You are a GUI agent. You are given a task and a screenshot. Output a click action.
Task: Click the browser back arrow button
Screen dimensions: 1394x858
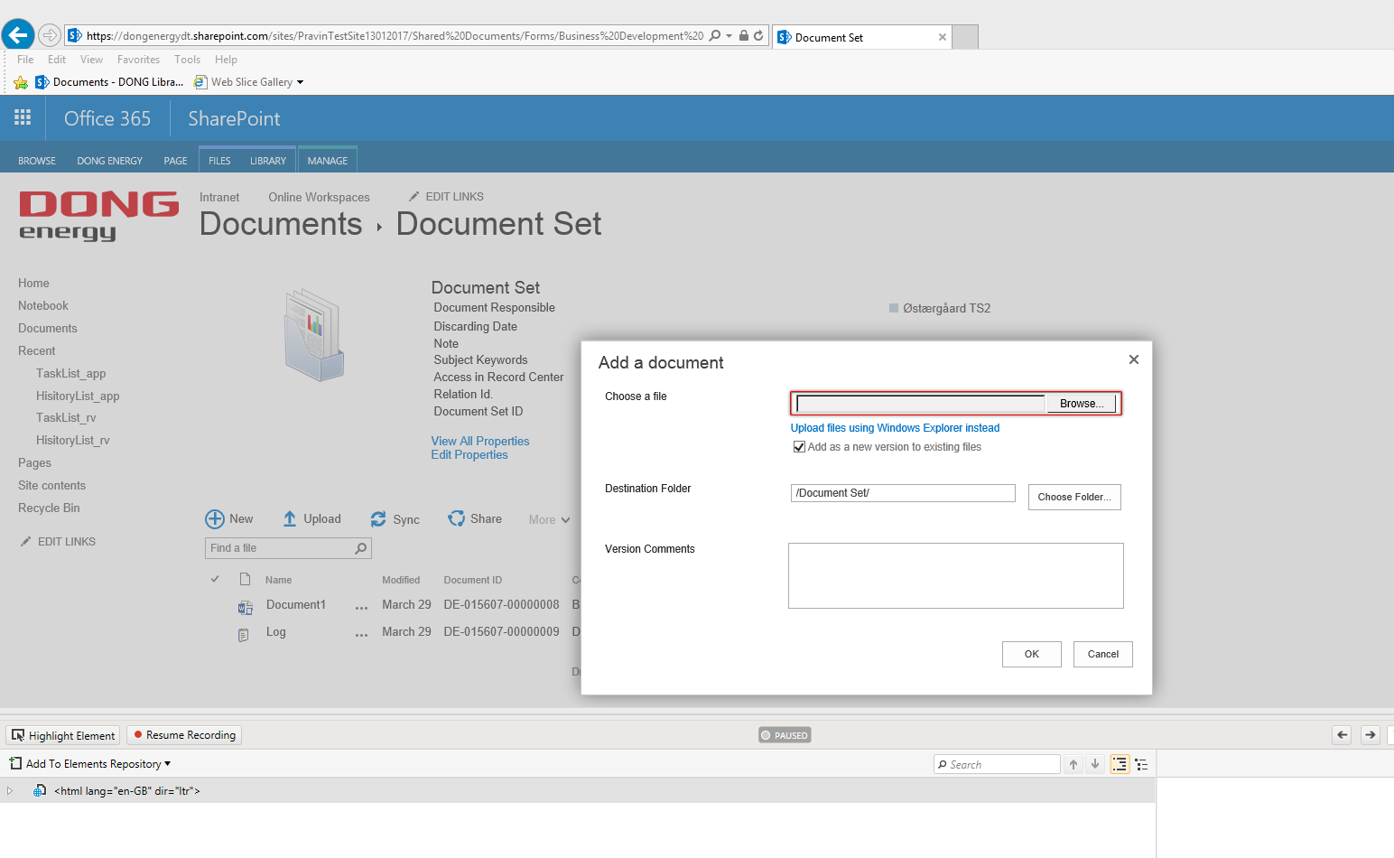[x=18, y=35]
